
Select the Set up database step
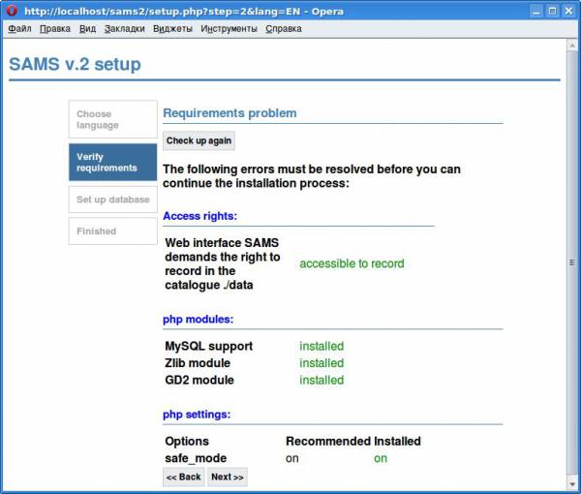click(x=113, y=200)
